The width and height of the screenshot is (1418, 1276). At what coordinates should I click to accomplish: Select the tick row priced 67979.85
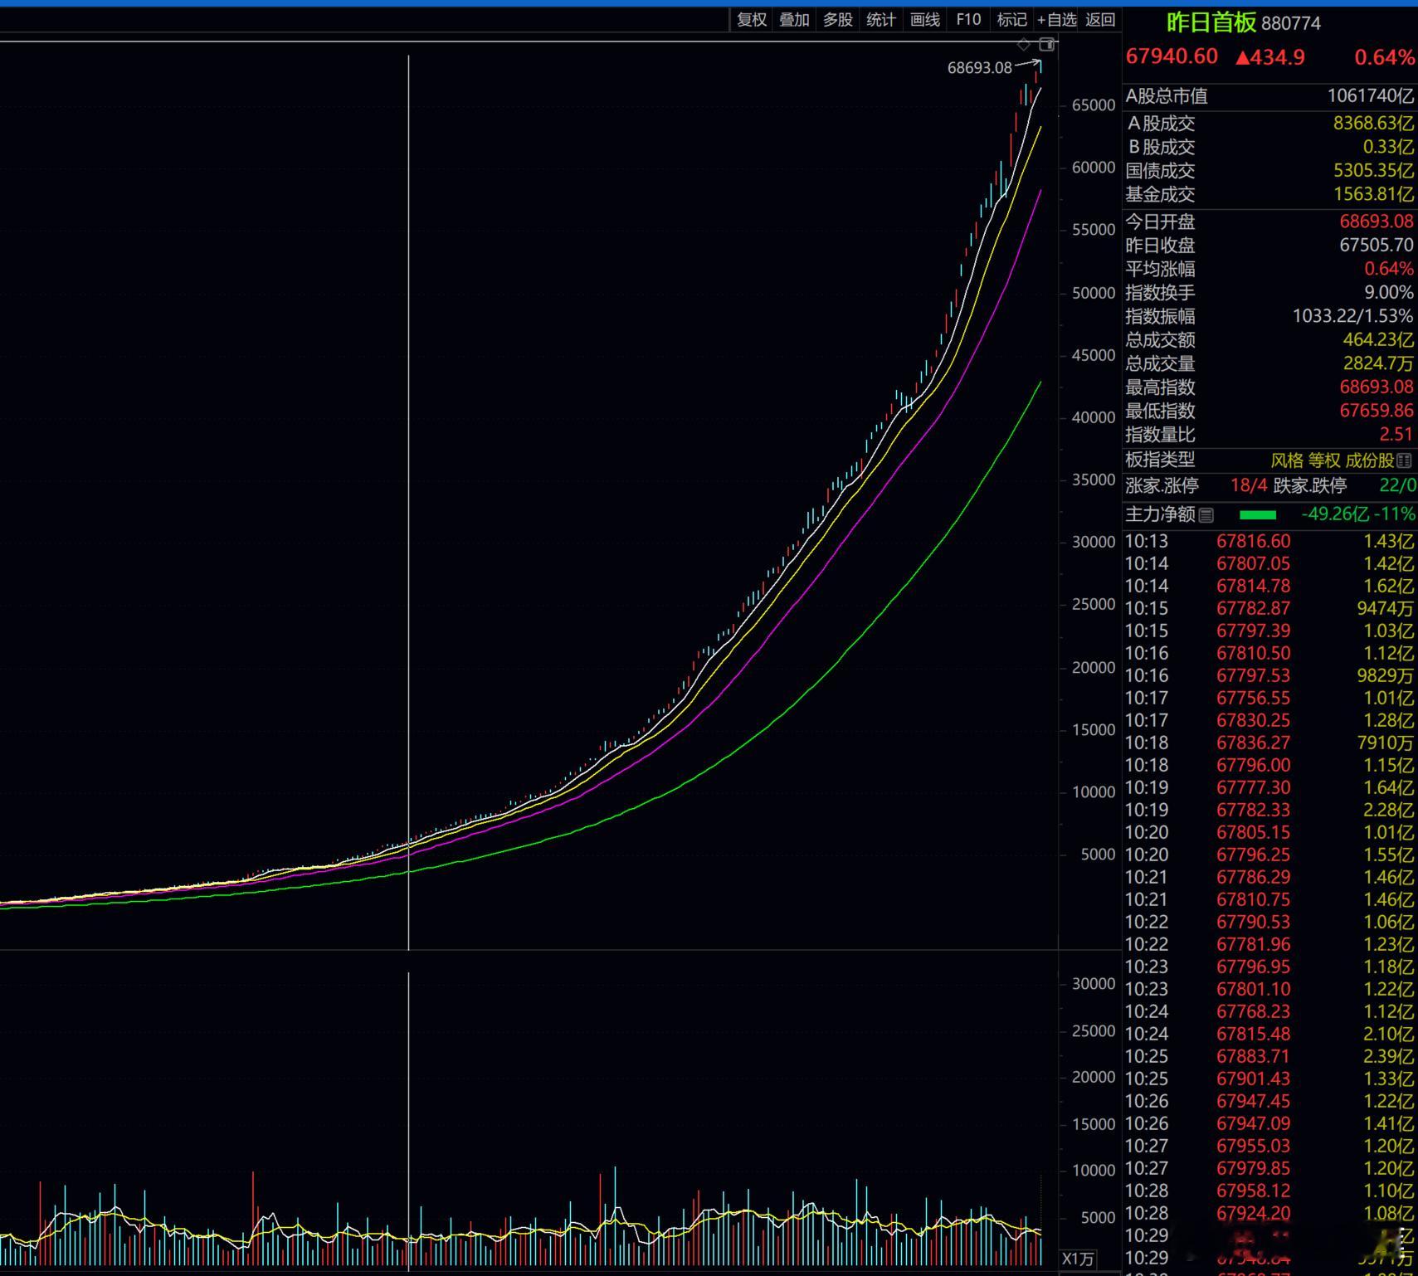[1269, 1169]
